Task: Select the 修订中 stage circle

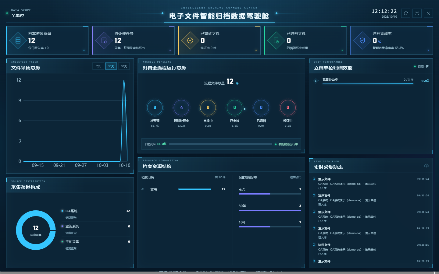Action: coord(288,107)
